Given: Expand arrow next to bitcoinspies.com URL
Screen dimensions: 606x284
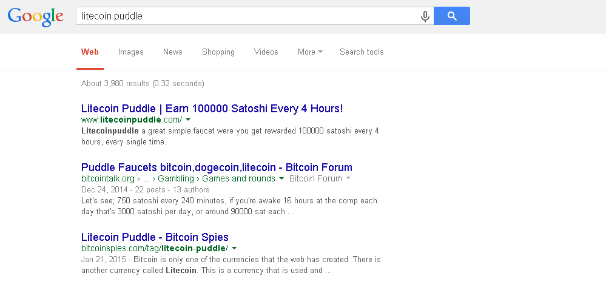Looking at the screenshot, I should (x=234, y=248).
